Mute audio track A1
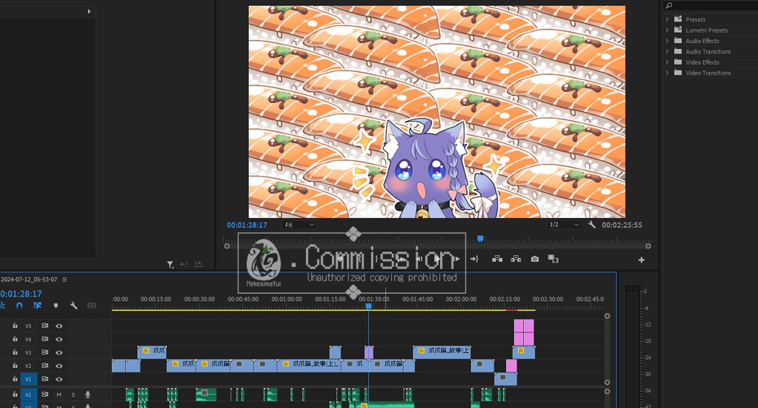Viewport: 758px width, 408px height. point(59,395)
